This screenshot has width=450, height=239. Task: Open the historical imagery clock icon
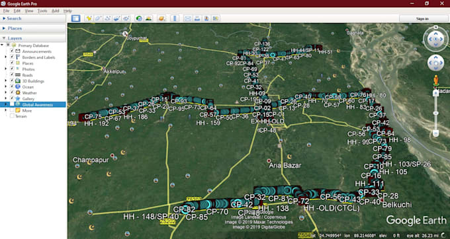[139, 18]
